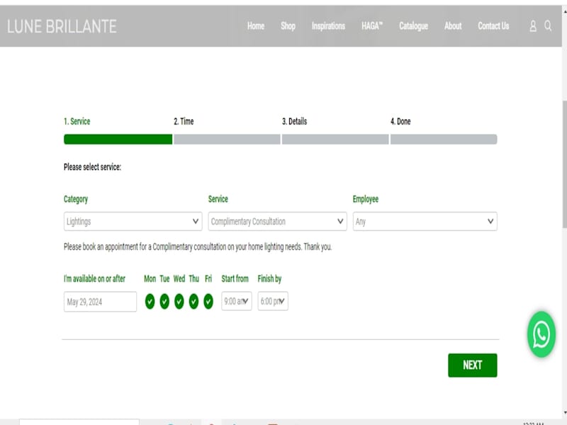Toggle Friday availability checkbox
567x425 pixels.
tap(208, 302)
